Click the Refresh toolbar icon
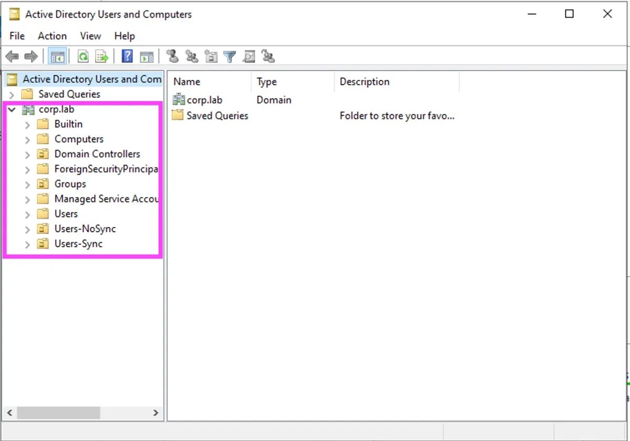 point(83,57)
